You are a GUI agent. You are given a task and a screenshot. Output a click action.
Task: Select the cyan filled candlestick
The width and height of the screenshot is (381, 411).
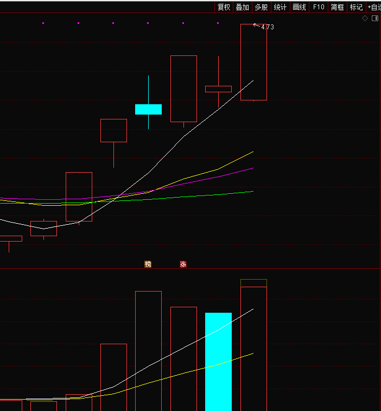(148, 109)
